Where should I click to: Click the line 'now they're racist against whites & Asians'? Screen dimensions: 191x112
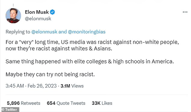[59, 49]
